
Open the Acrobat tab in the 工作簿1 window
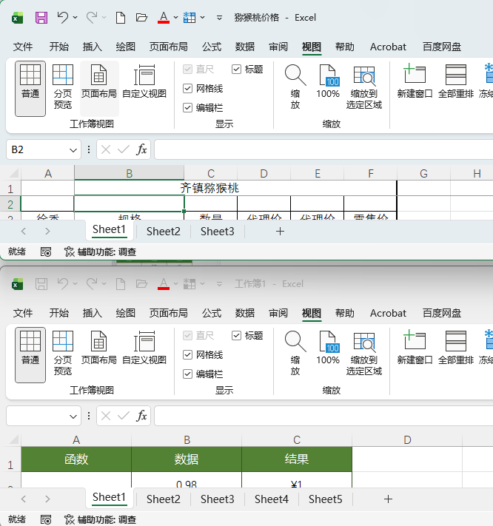388,313
